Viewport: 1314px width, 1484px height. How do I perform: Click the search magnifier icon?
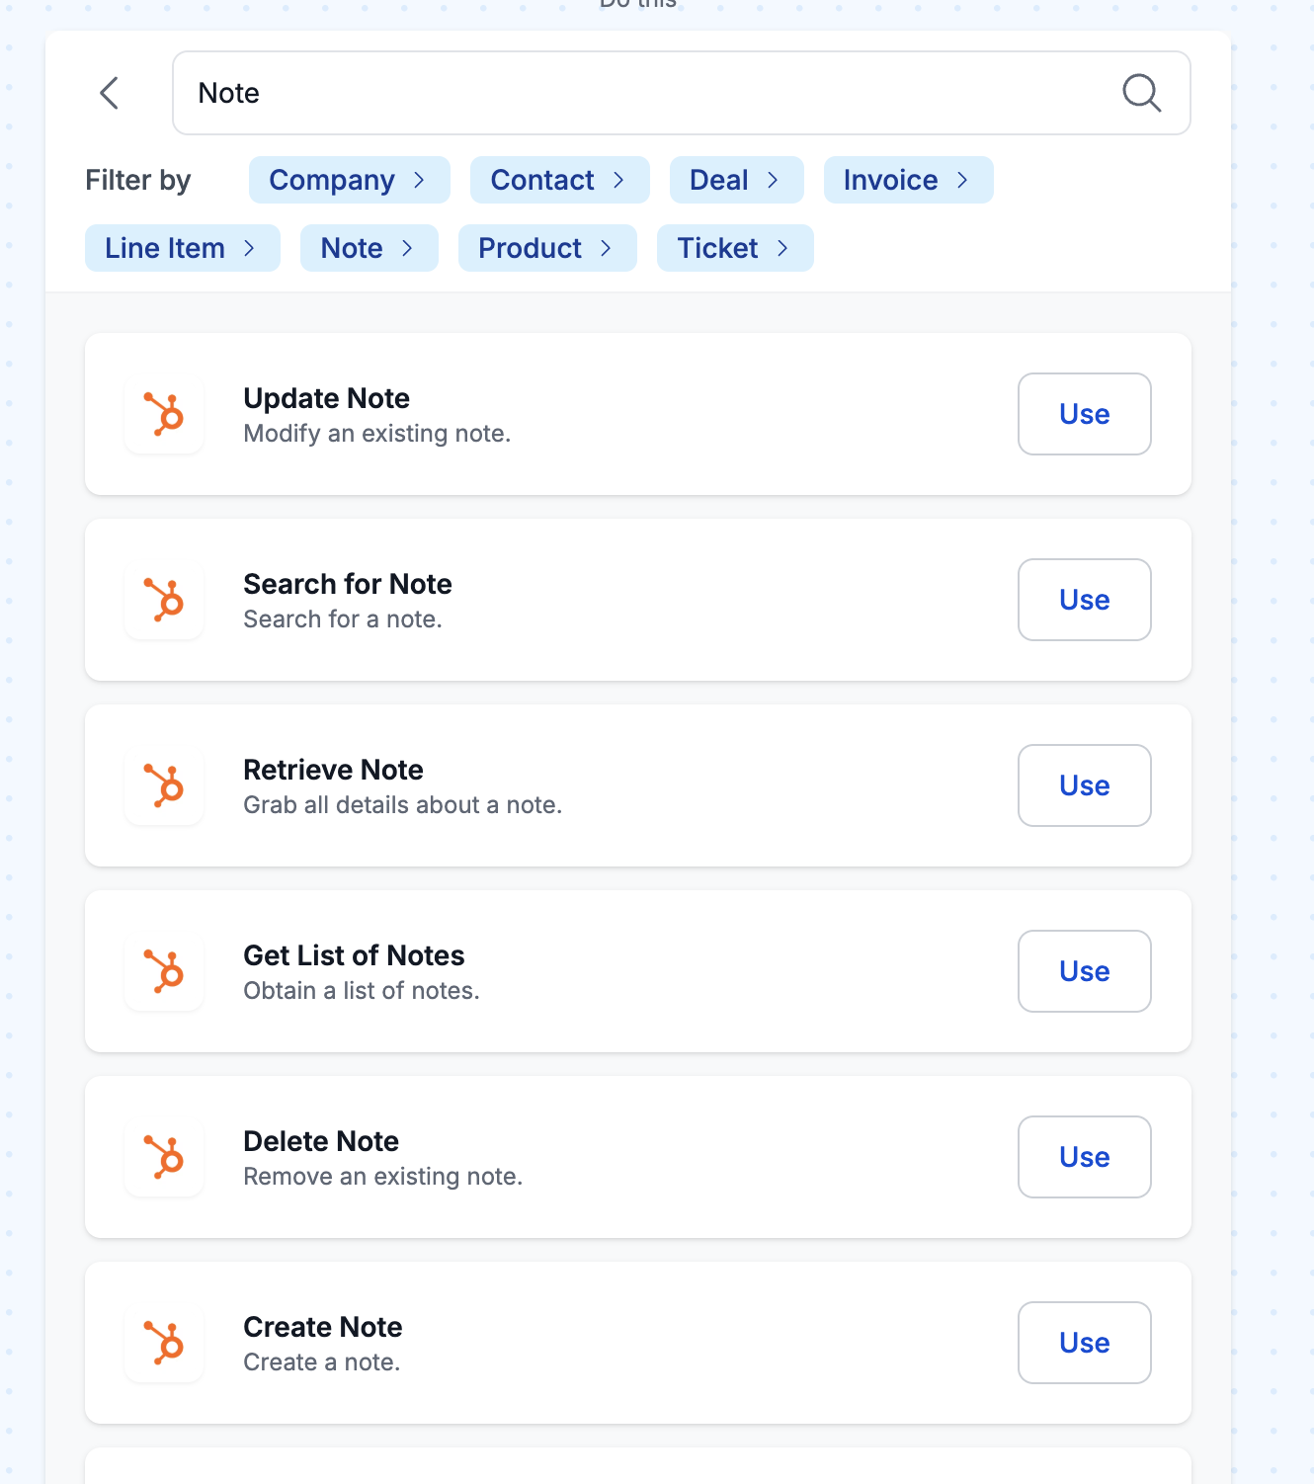(1141, 93)
